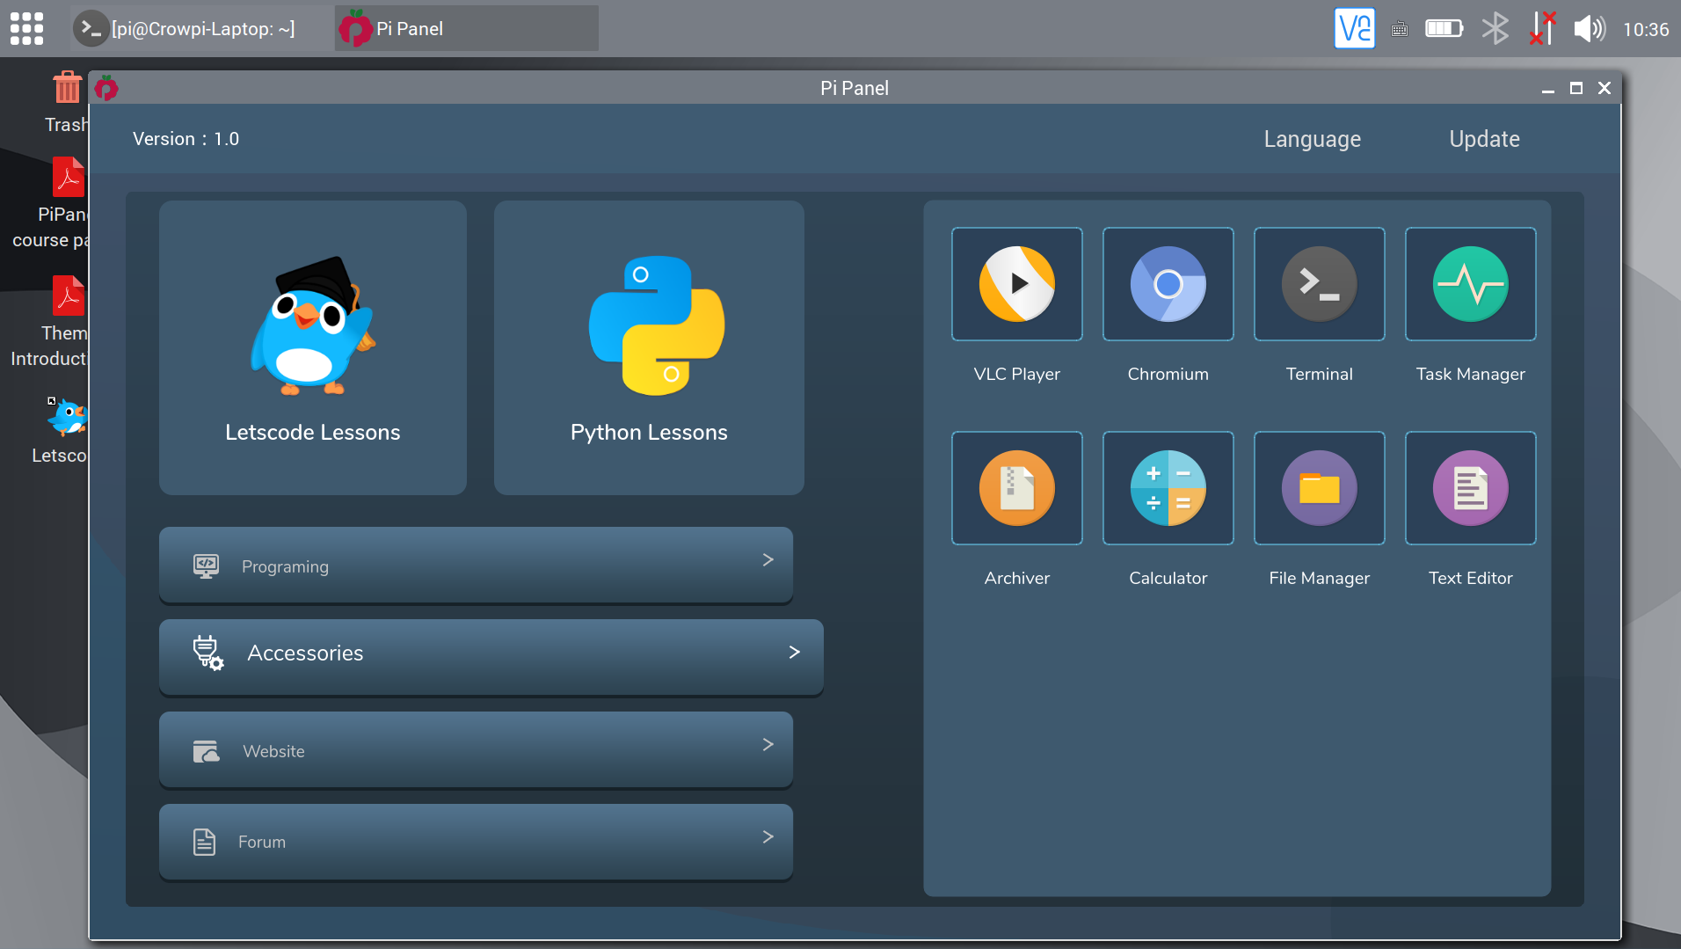Click the keyboard tray icon
This screenshot has width=1681, height=949.
coord(1400,29)
